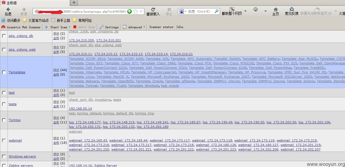Image resolution: width=345 pixels, height=167 pixels.
Task: Check the Zabbix servers checkbox
Action: [x=4, y=165]
